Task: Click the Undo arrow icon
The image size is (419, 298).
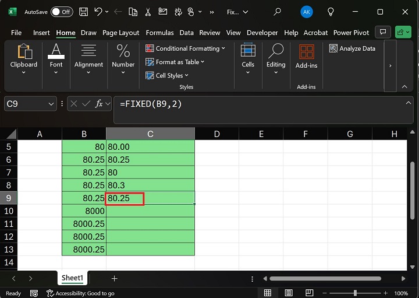Action: pyautogui.click(x=98, y=12)
